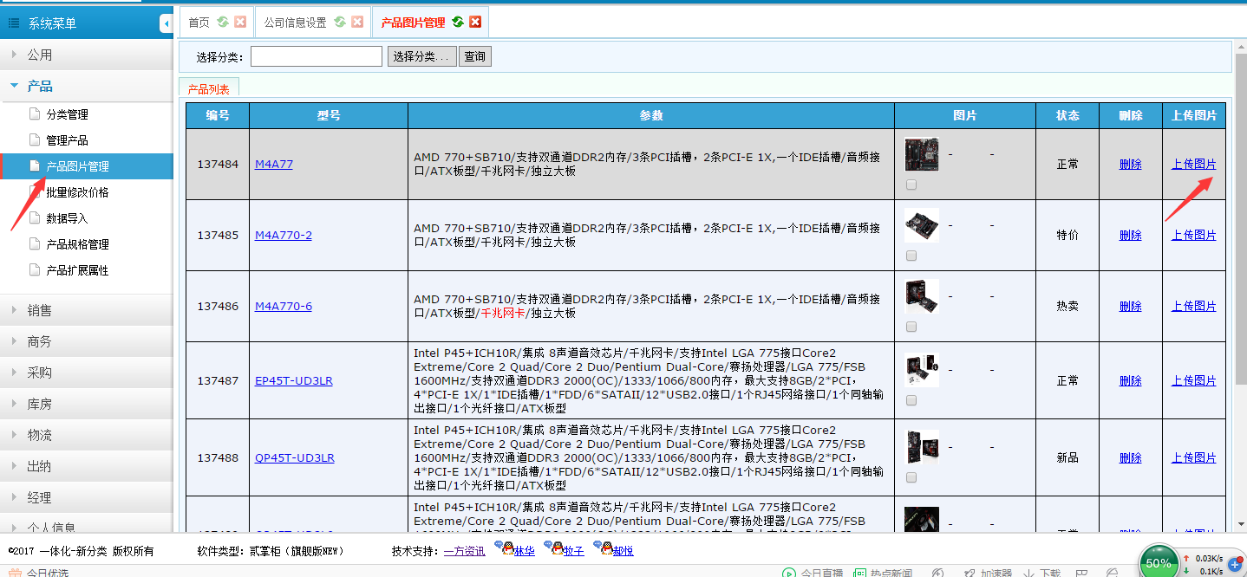The height and width of the screenshot is (577, 1247).
Task: Tick the image checkbox in row 137488
Action: pos(911,477)
